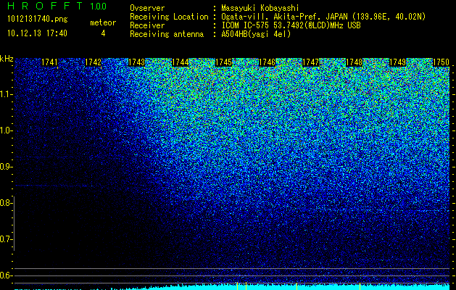Click the HROFFT 1.0.0 title text
Image resolution: width=456 pixels, height=290 pixels.
pos(57,6)
